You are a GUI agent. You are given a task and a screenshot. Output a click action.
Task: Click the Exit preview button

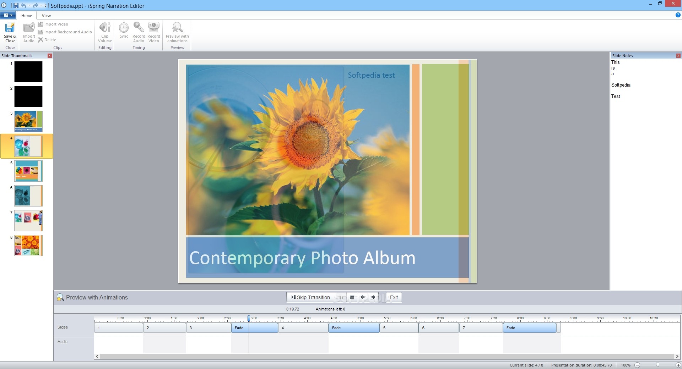(x=394, y=297)
